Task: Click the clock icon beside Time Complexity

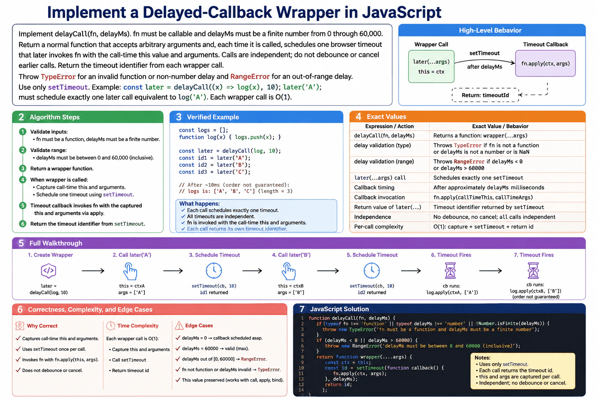Action: (111, 325)
